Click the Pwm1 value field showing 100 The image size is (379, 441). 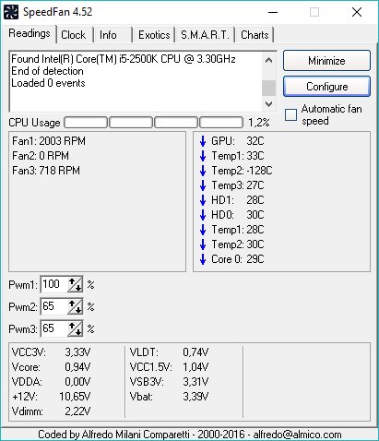[54, 284]
